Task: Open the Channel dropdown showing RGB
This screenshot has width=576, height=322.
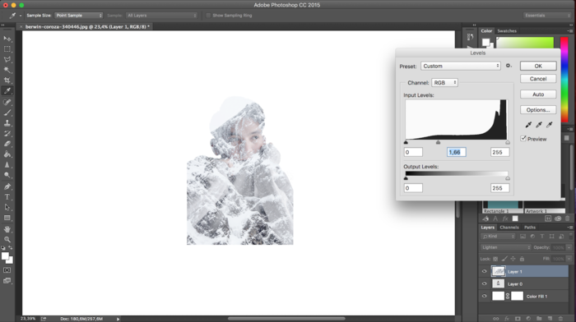Action: tap(444, 82)
